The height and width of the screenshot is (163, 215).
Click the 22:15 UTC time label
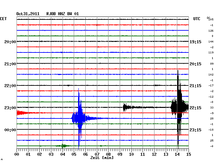tap(195, 108)
